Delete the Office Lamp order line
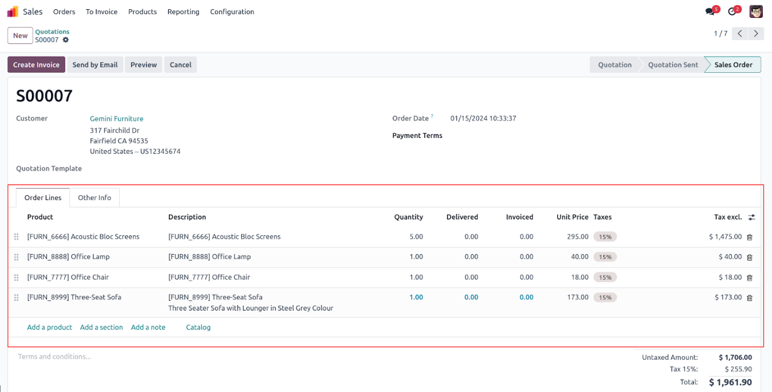This screenshot has width=772, height=392. pos(749,257)
